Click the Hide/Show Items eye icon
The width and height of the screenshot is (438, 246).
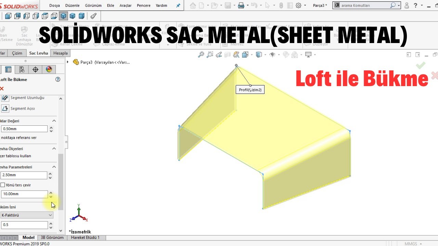coord(273,54)
